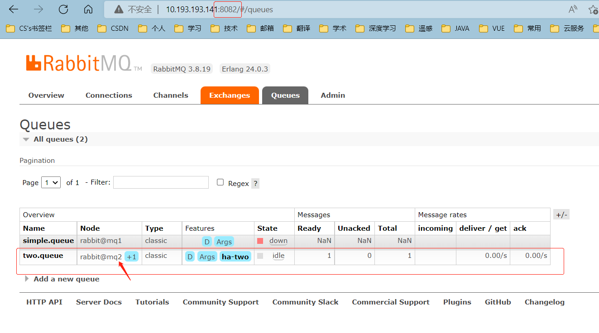Sort queues by the Node column header
Screen dimensions: 599x333
pos(90,228)
